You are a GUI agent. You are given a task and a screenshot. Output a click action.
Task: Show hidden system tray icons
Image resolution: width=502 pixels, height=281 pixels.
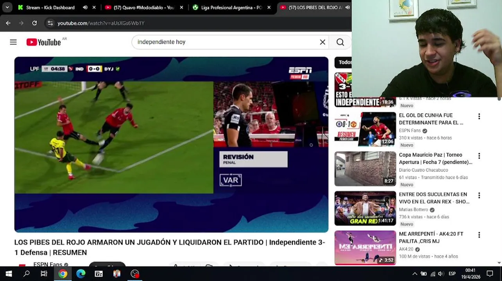[x=415, y=274]
